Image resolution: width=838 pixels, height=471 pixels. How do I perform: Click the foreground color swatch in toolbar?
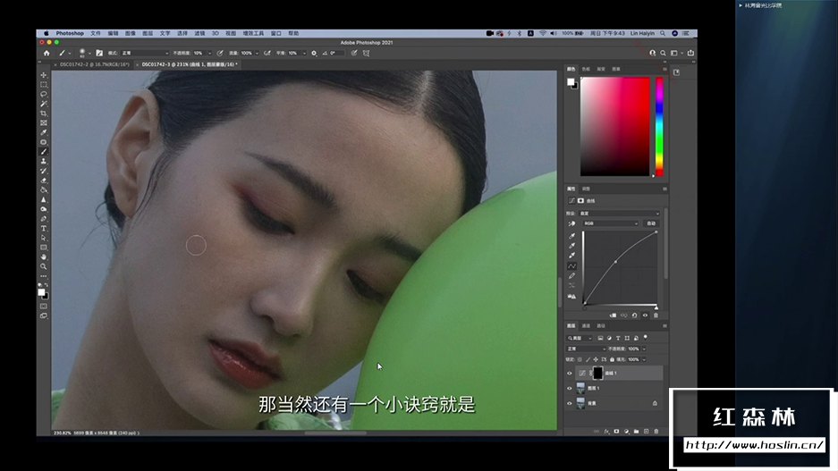pos(41,291)
